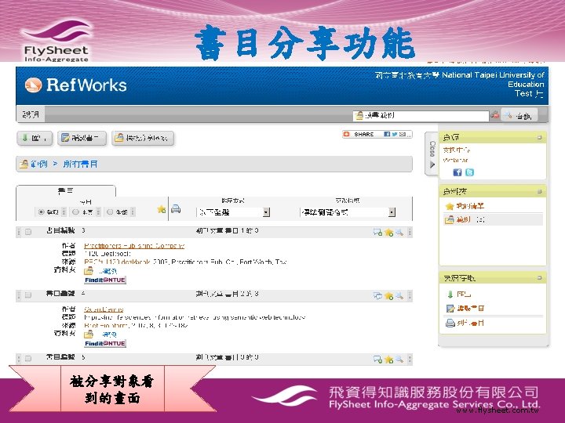Image resolution: width=565 pixels, height=423 pixels.
Task: Click star icon on reference 5 row
Action: click(x=388, y=359)
